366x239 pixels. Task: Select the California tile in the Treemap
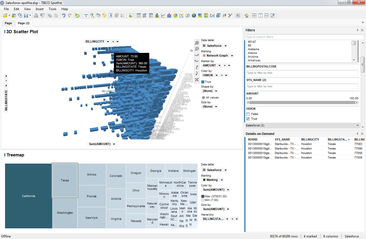click(28, 196)
